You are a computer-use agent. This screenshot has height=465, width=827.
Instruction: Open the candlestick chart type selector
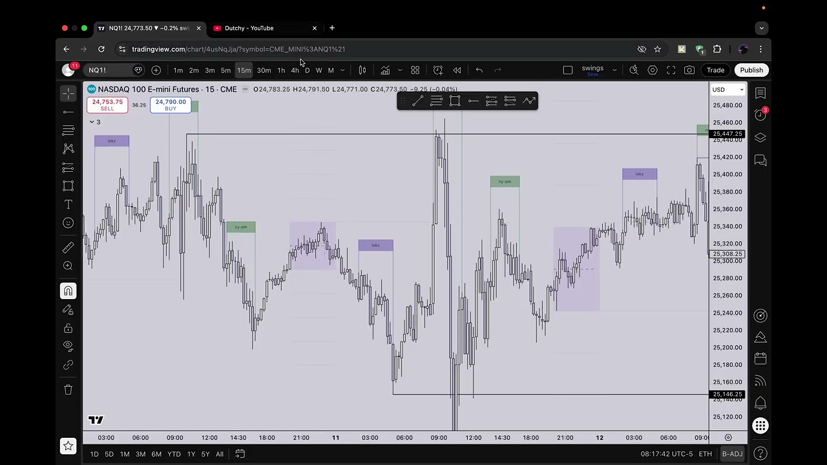point(362,70)
